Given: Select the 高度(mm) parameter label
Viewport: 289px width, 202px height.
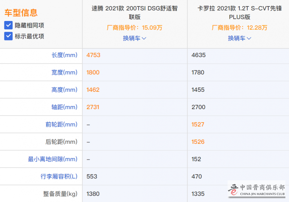Looking at the screenshot, I should tap(64, 90).
